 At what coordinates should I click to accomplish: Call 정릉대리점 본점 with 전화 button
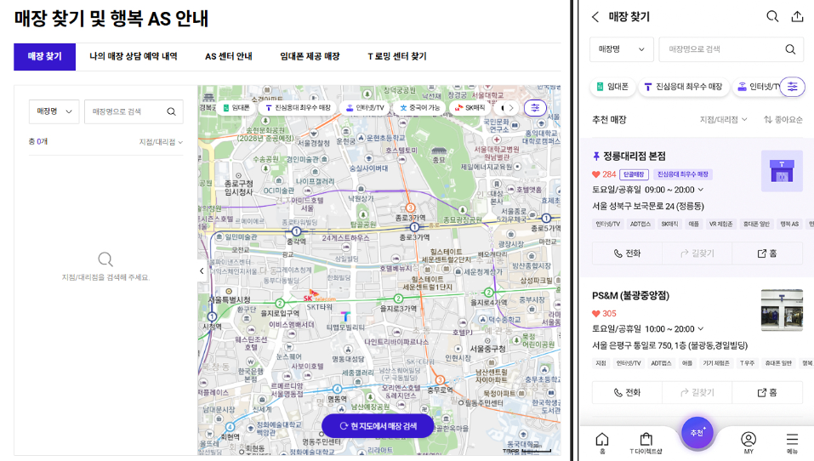pyautogui.click(x=627, y=253)
